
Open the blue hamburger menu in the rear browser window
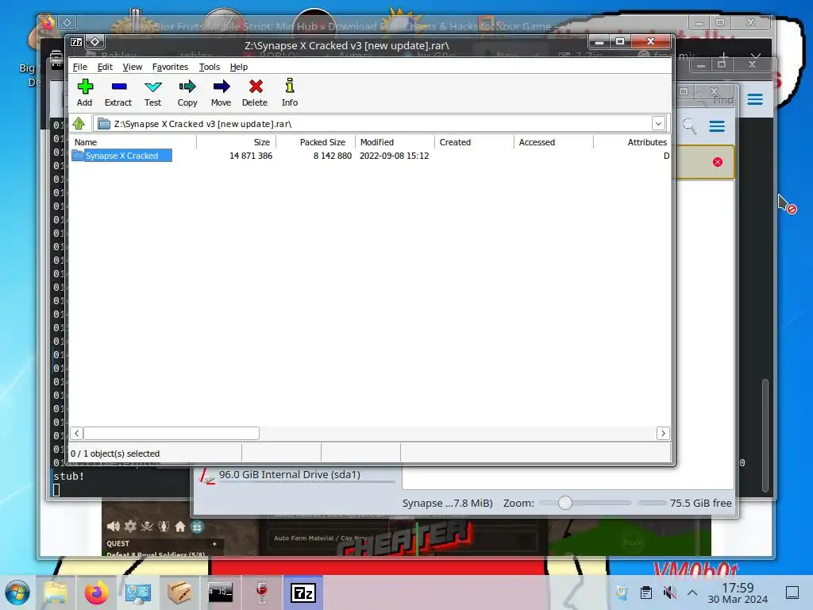point(755,99)
